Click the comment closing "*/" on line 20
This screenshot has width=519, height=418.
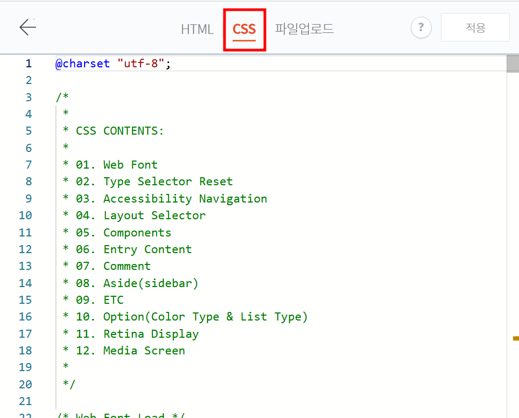[69, 384]
